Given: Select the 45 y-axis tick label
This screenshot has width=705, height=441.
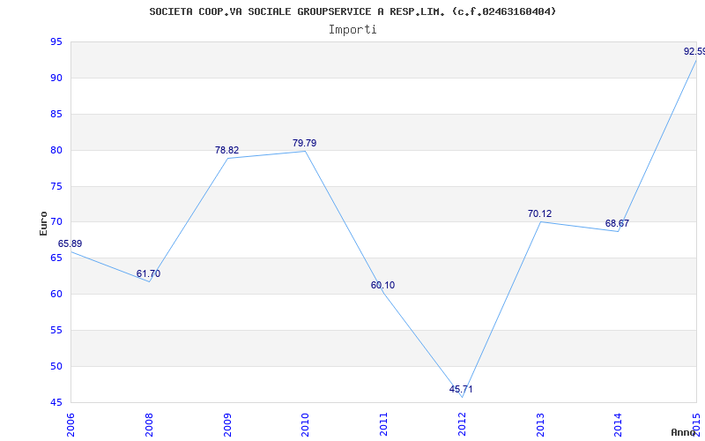Looking at the screenshot, I should click(56, 402).
